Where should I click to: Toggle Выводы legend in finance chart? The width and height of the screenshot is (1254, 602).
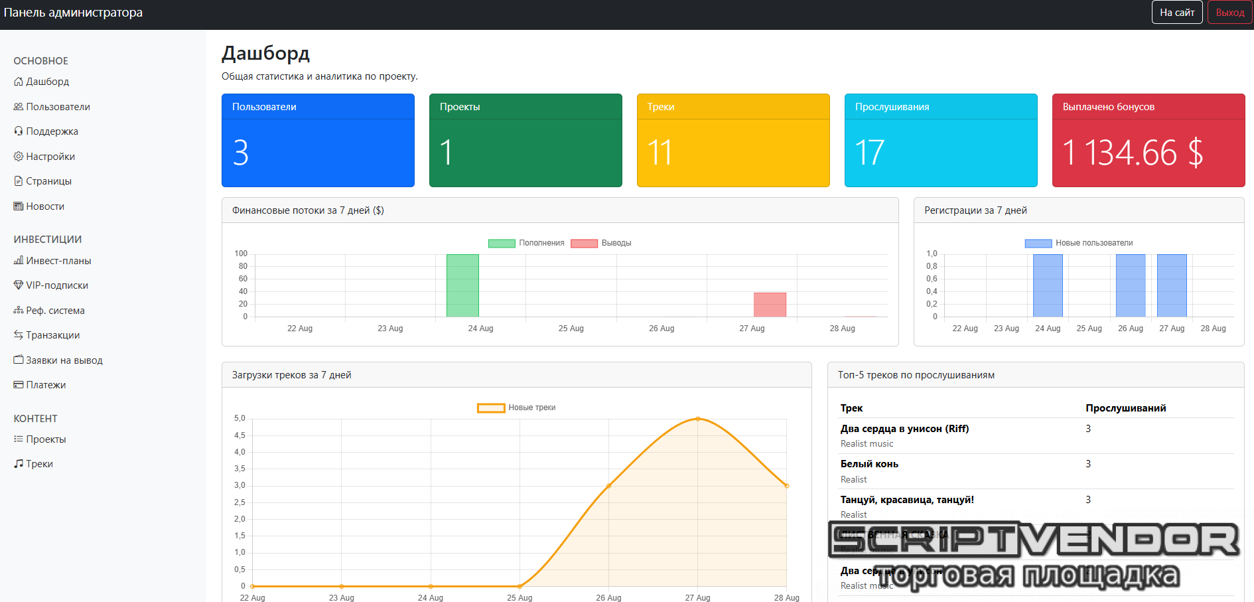pos(600,243)
